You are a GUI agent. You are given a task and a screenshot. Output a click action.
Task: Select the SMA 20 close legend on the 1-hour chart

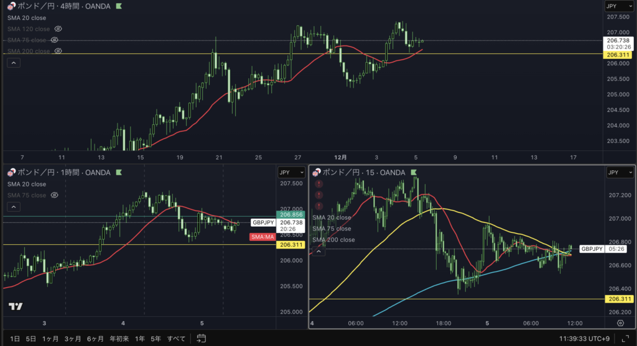point(26,184)
